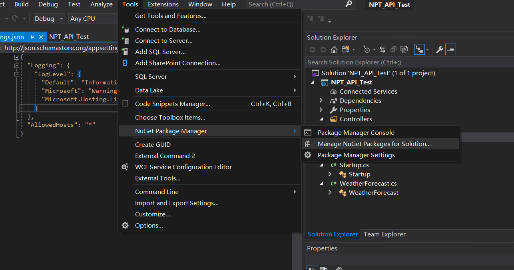Expand the WeatherForecast class node
The width and height of the screenshot is (514, 270).
(x=330, y=192)
